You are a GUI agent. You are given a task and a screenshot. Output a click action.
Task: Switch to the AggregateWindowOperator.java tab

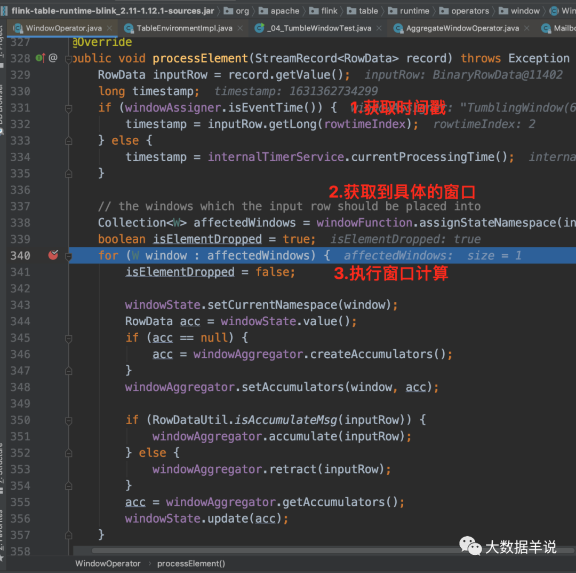[x=462, y=28]
